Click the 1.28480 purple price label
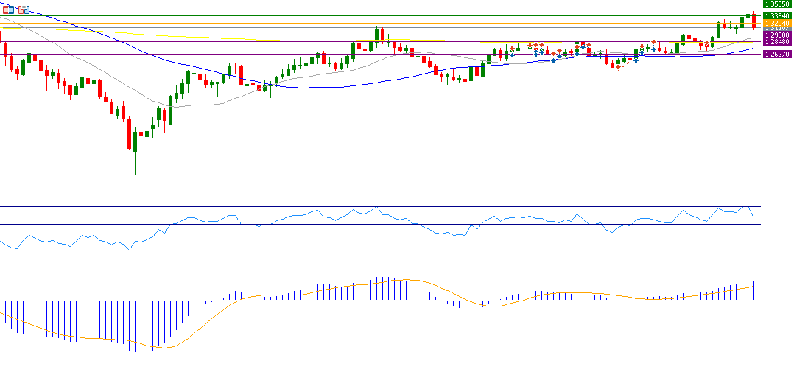The width and height of the screenshot is (794, 375). coord(777,41)
